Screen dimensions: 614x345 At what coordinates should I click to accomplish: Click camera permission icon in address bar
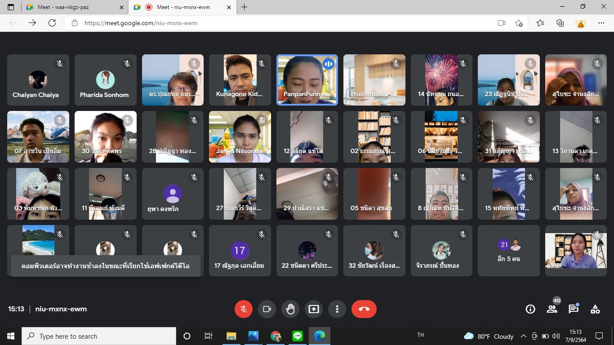click(x=502, y=23)
